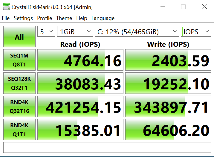
Task: Run the SEQ1M Q8T1 benchmark
Action: tap(19, 60)
